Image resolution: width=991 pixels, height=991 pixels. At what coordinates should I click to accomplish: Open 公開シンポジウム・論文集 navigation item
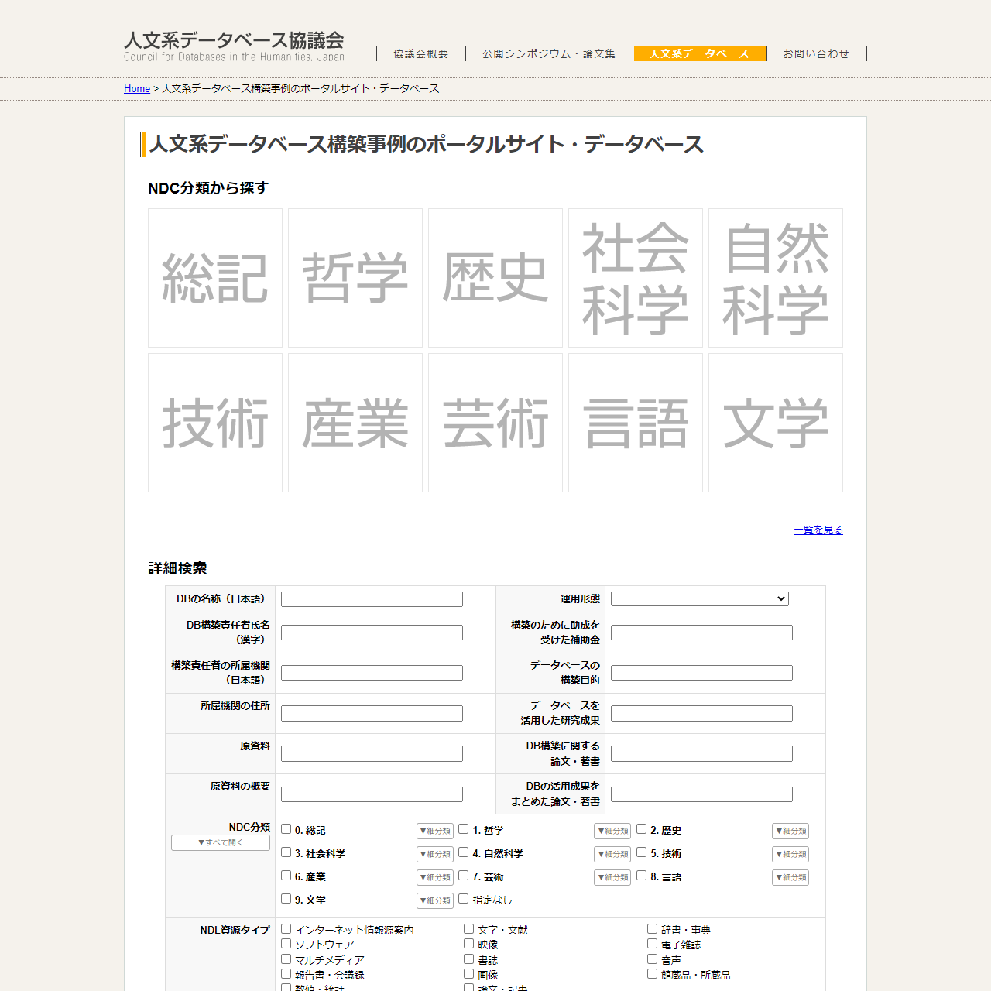pyautogui.click(x=549, y=53)
